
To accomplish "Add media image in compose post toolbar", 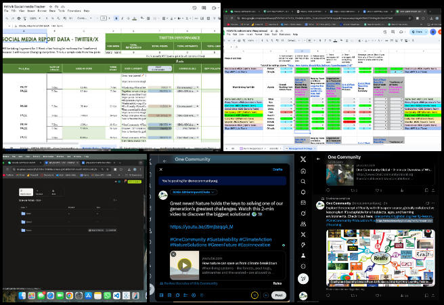I will tap(161, 295).
